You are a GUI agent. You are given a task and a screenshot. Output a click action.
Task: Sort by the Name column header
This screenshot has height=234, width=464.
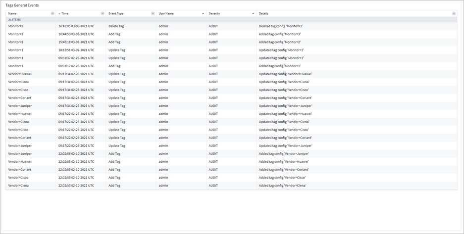click(12, 13)
